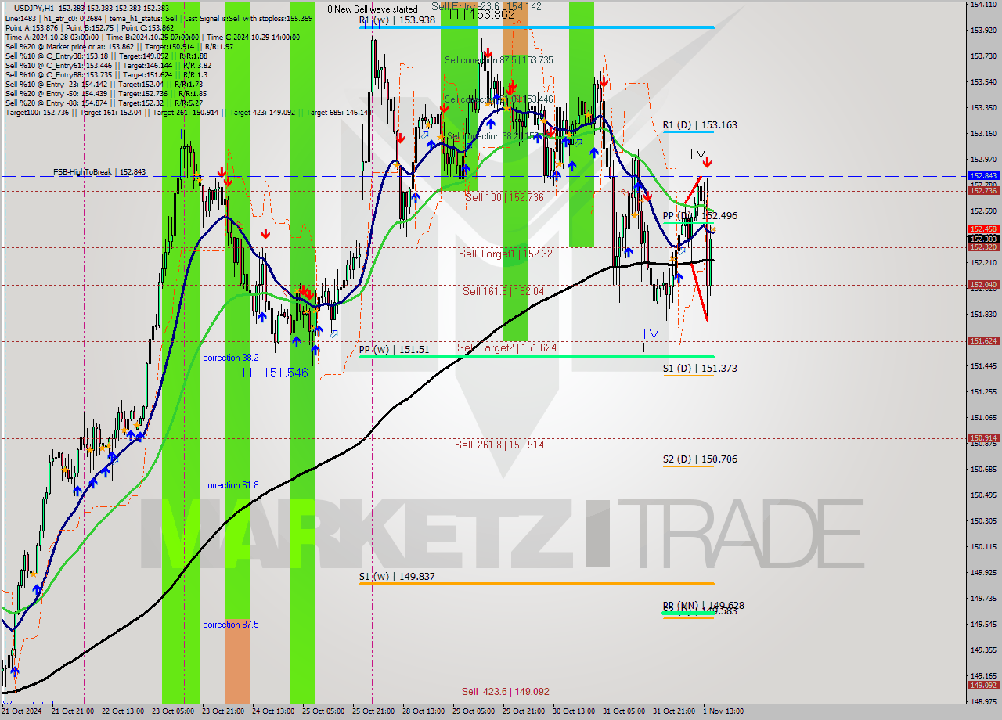This screenshot has width=1002, height=720.
Task: Click the blue 152.843 price tag on axis
Action: [x=983, y=176]
